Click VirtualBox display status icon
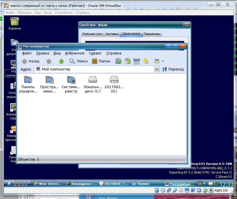 (x=187, y=190)
